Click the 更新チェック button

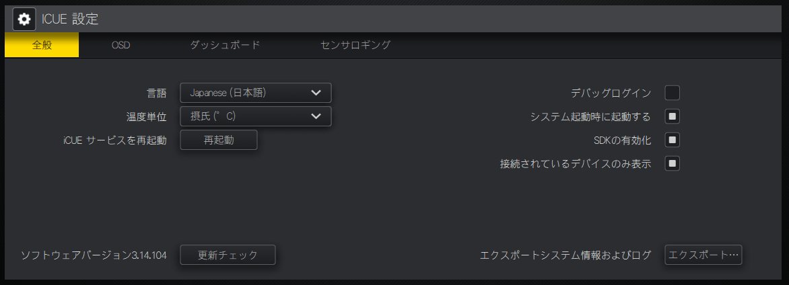(228, 255)
